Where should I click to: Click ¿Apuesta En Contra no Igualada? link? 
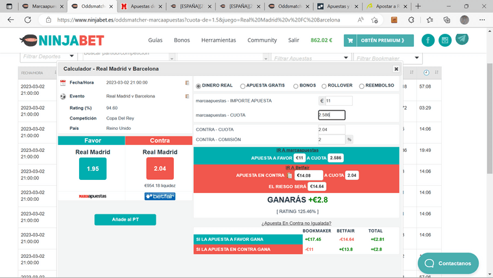click(296, 223)
